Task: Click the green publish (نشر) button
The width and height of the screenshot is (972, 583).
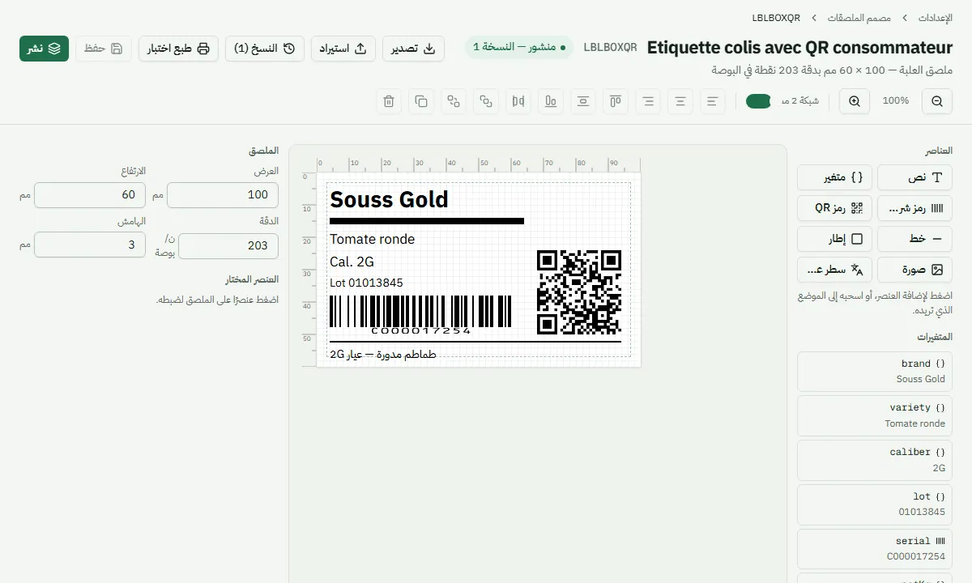Action: (x=45, y=49)
